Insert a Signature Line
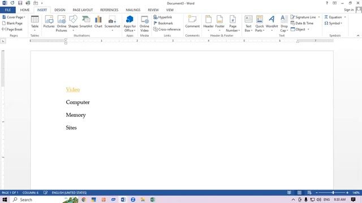Image resolution: width=362 pixels, height=203 pixels. [303, 17]
